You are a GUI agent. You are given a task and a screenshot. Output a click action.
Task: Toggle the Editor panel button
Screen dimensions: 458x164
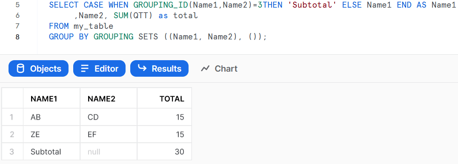99,69
